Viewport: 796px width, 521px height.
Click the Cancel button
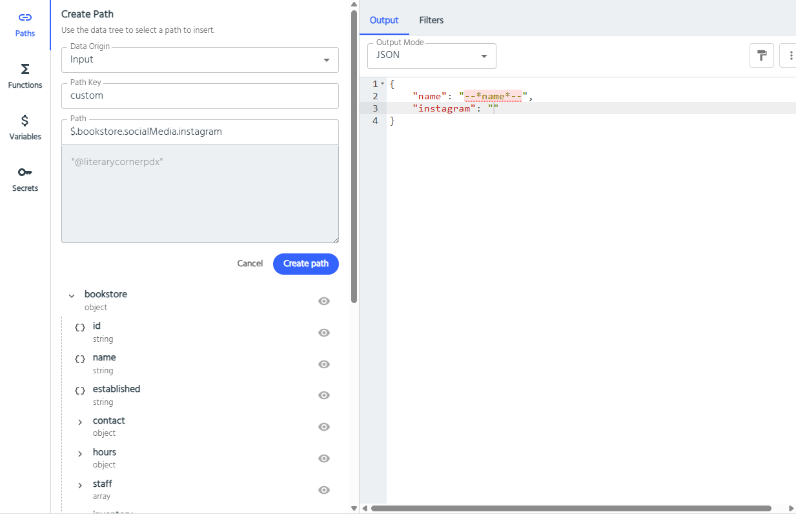(250, 264)
